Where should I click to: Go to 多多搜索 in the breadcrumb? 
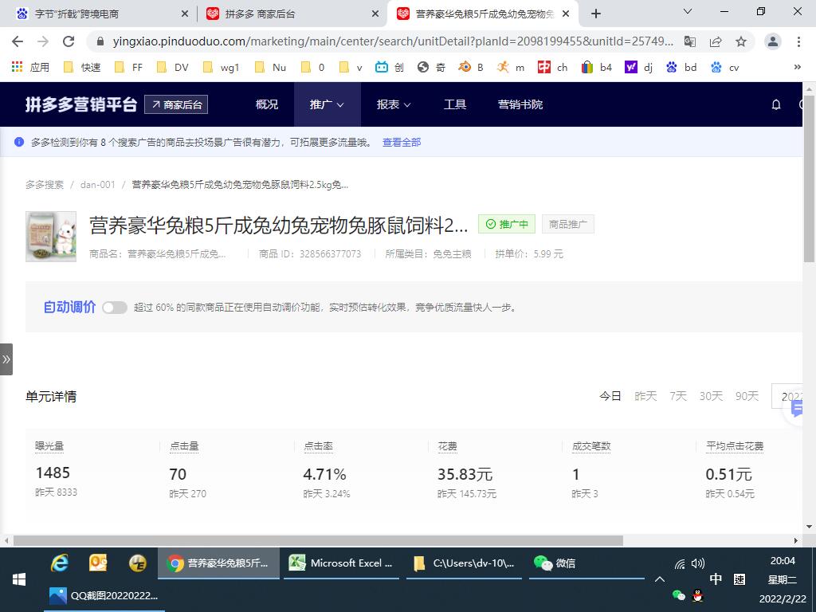(x=45, y=185)
